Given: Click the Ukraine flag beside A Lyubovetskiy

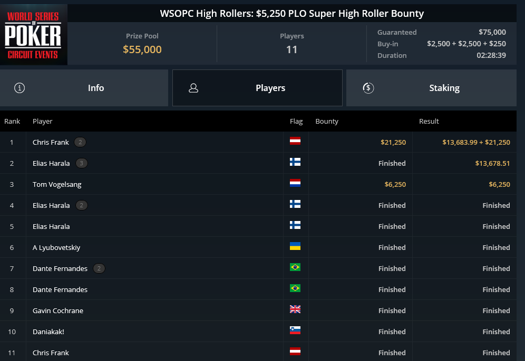Looking at the screenshot, I should point(295,246).
